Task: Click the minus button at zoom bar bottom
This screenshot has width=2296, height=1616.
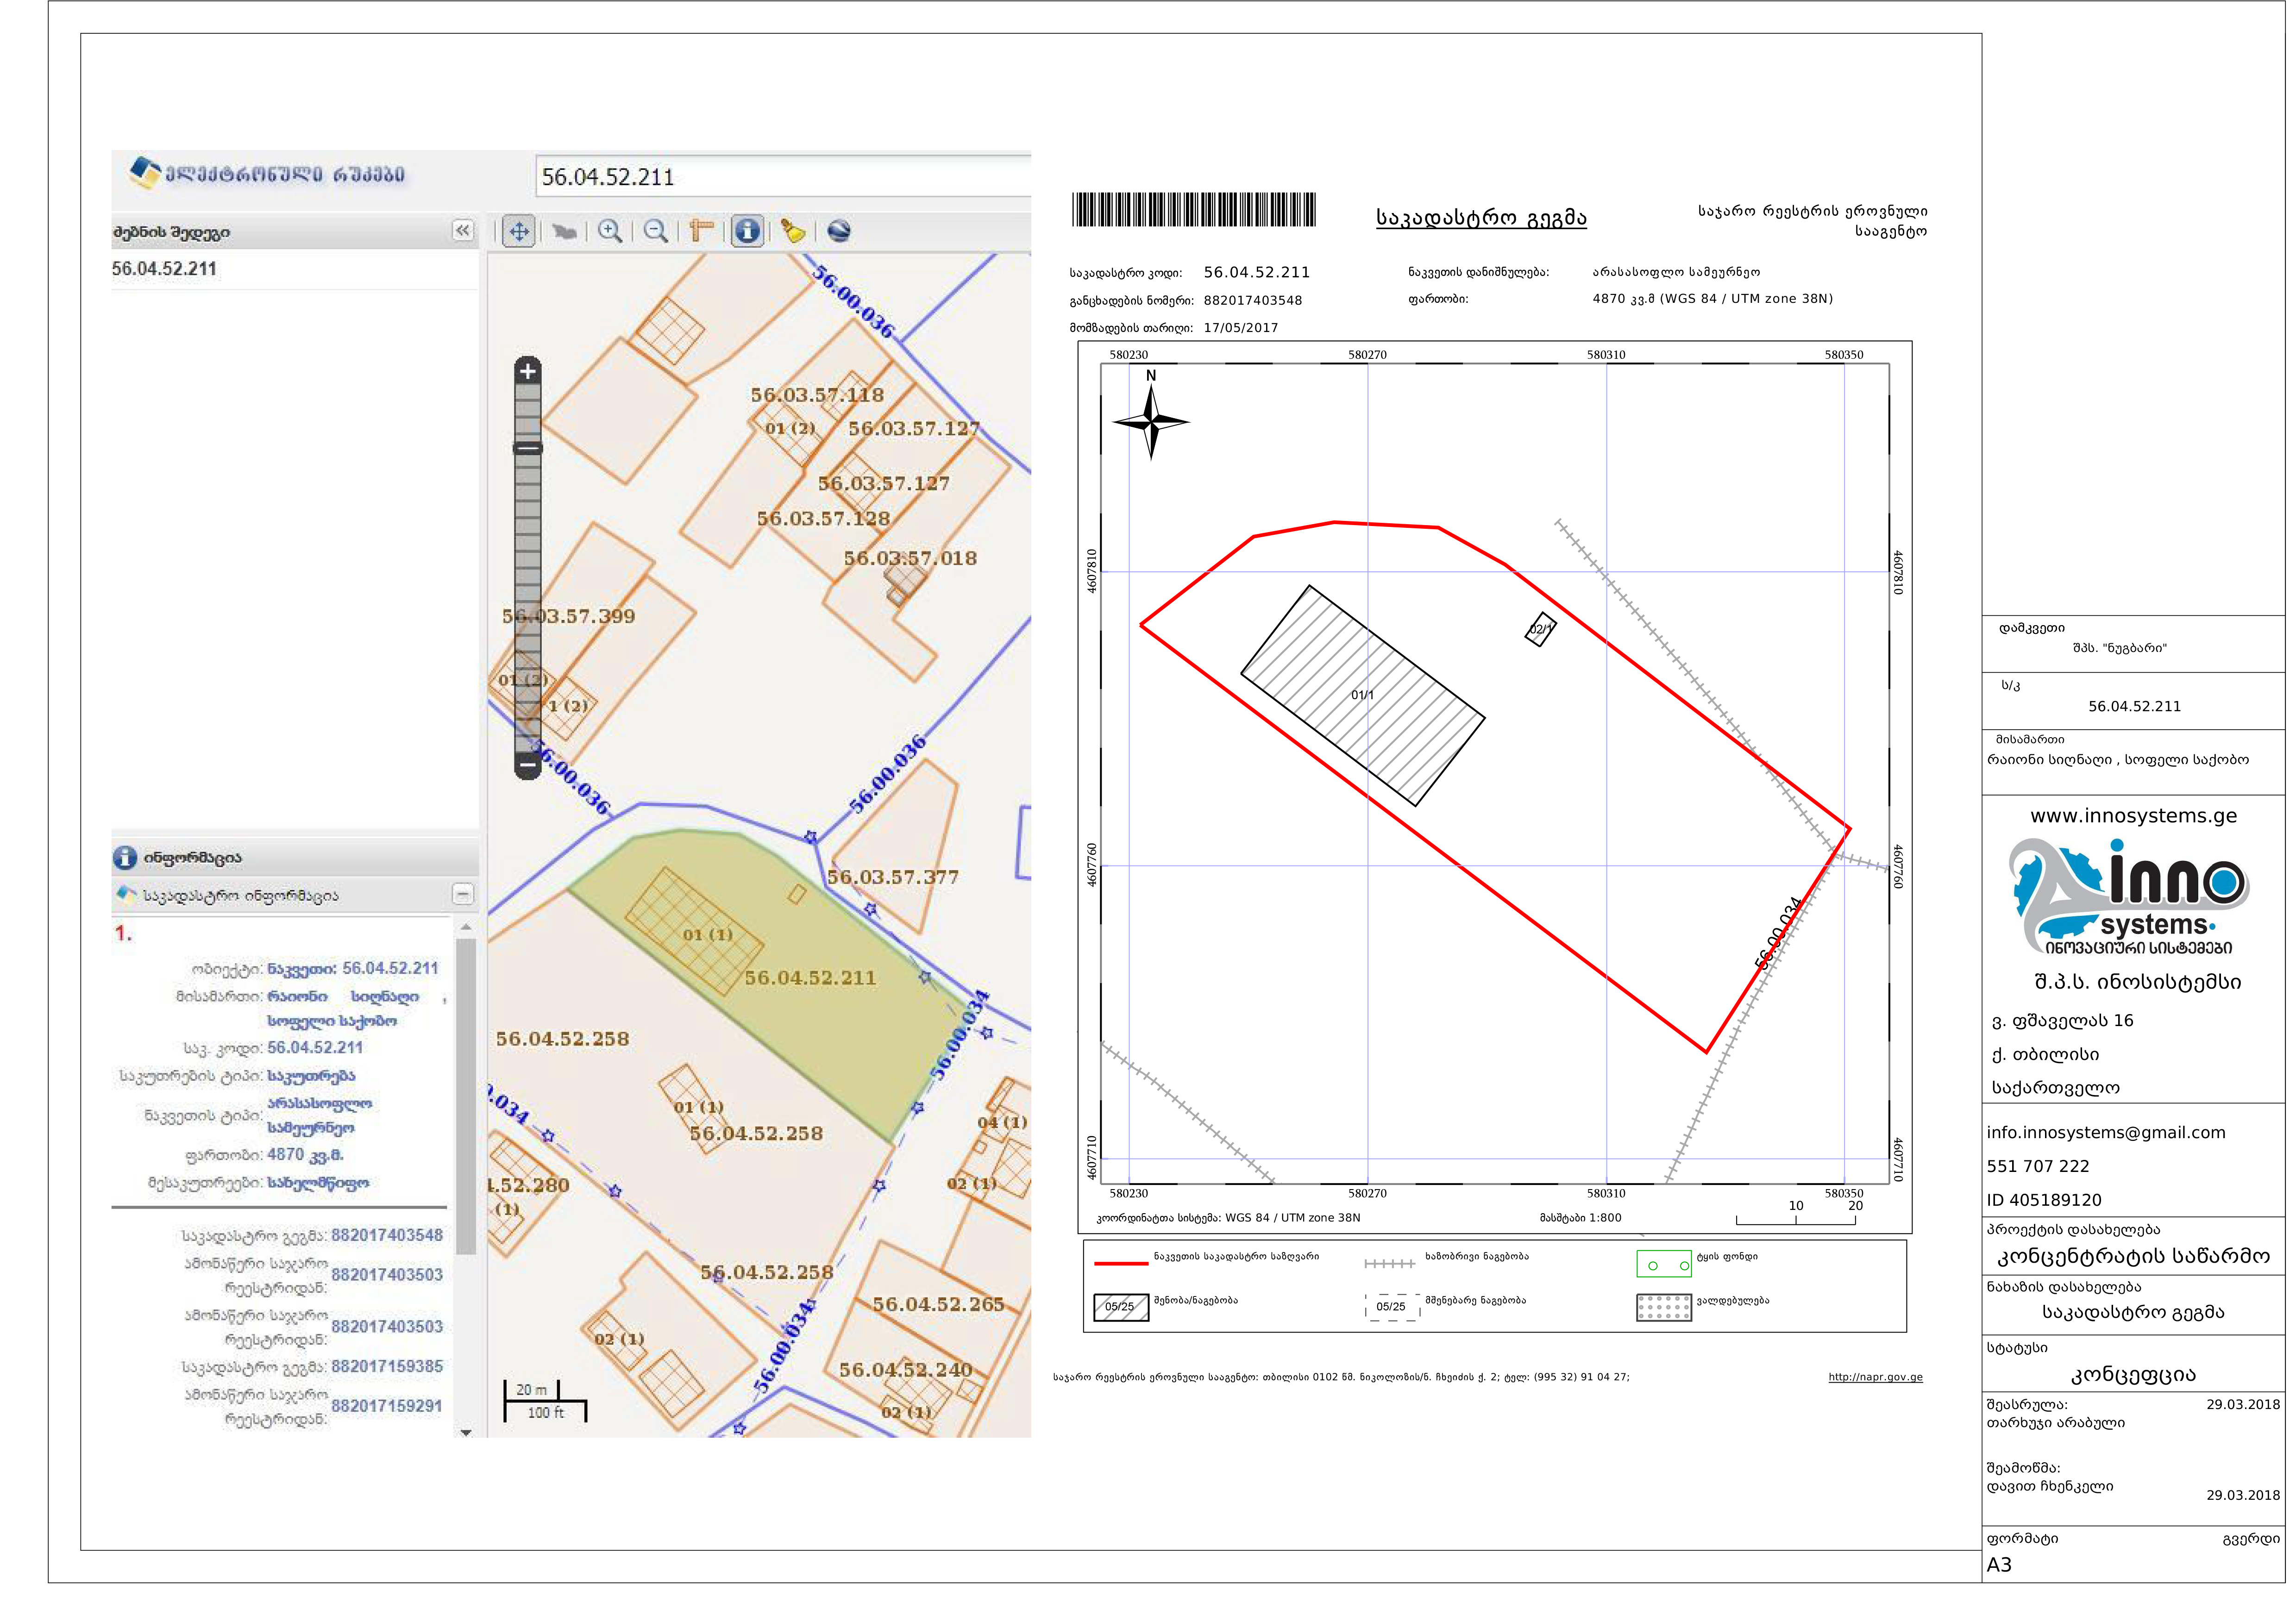Action: 528,766
